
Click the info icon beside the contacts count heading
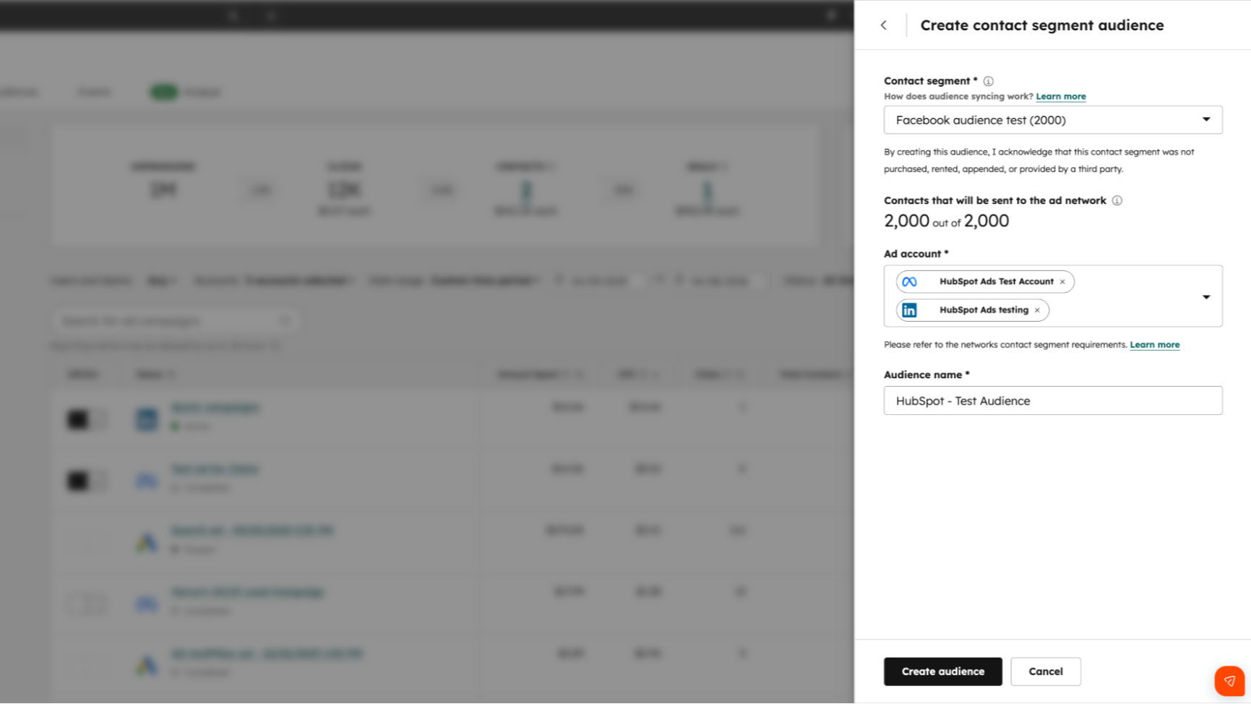click(1117, 200)
